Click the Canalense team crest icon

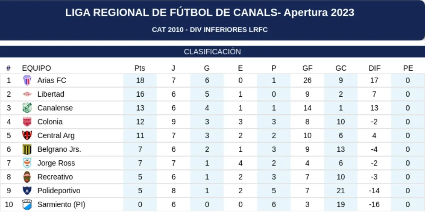tap(27, 108)
